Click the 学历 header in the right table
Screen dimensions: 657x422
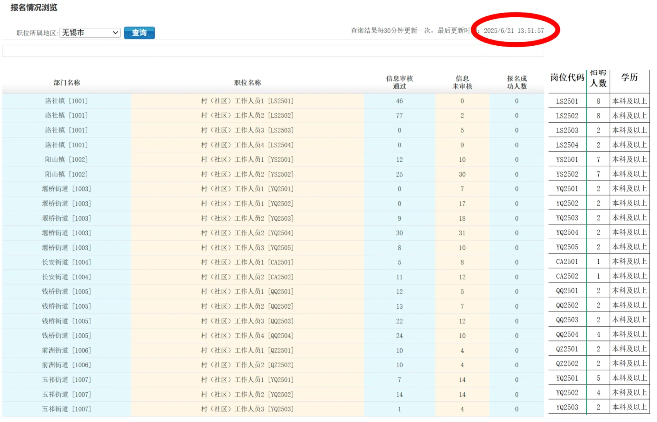point(630,77)
